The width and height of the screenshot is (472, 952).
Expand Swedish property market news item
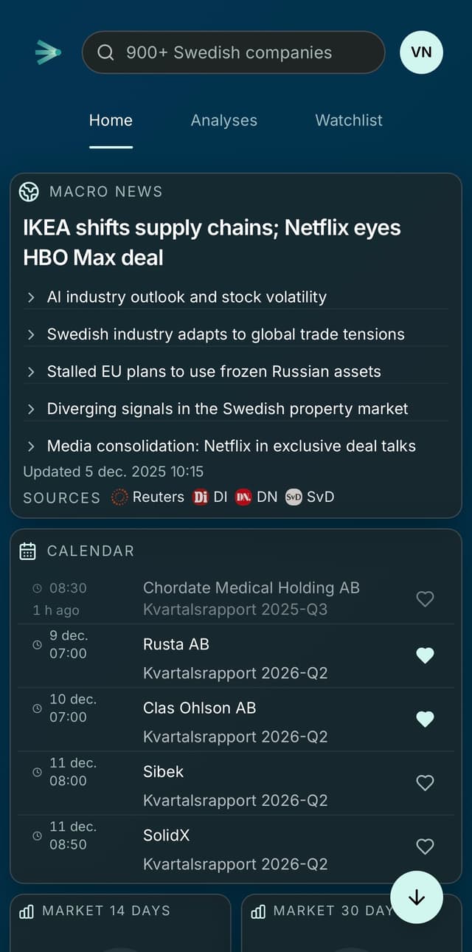(227, 409)
